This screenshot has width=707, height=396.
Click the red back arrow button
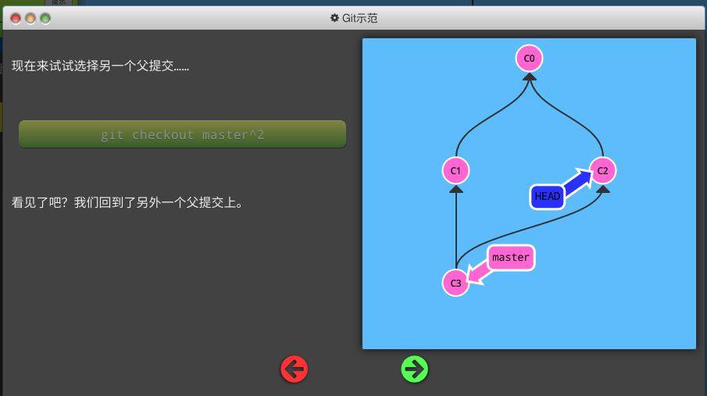click(x=295, y=369)
